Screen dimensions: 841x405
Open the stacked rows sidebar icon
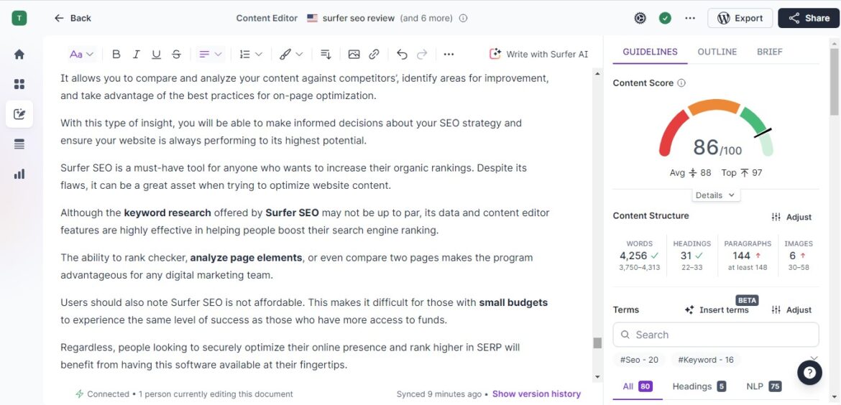coord(19,144)
